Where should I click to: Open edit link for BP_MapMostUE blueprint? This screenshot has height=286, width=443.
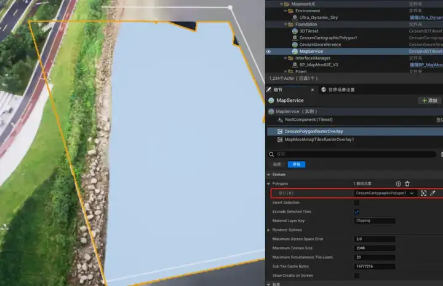point(426,65)
